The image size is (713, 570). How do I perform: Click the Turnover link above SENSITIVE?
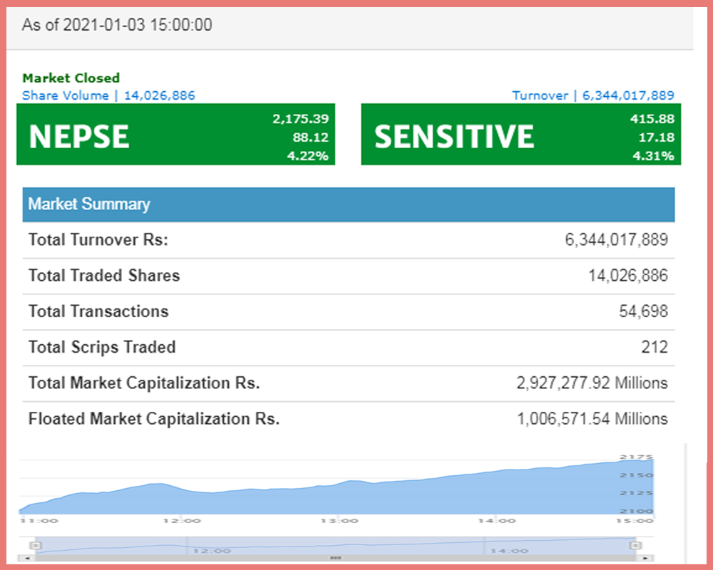593,95
